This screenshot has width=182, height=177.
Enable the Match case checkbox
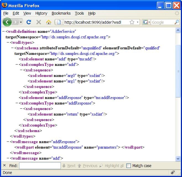tap(129, 166)
